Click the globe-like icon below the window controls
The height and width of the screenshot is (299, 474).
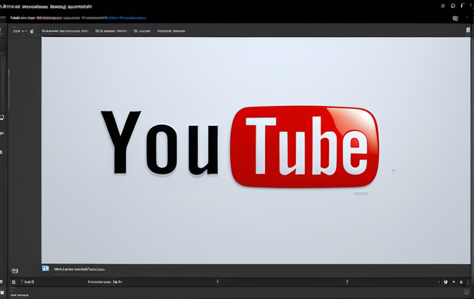tap(455, 19)
